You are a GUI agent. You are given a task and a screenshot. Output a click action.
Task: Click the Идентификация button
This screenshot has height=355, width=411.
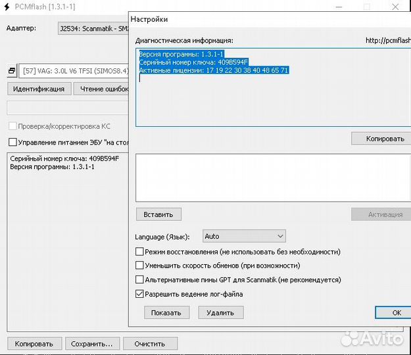[39, 89]
